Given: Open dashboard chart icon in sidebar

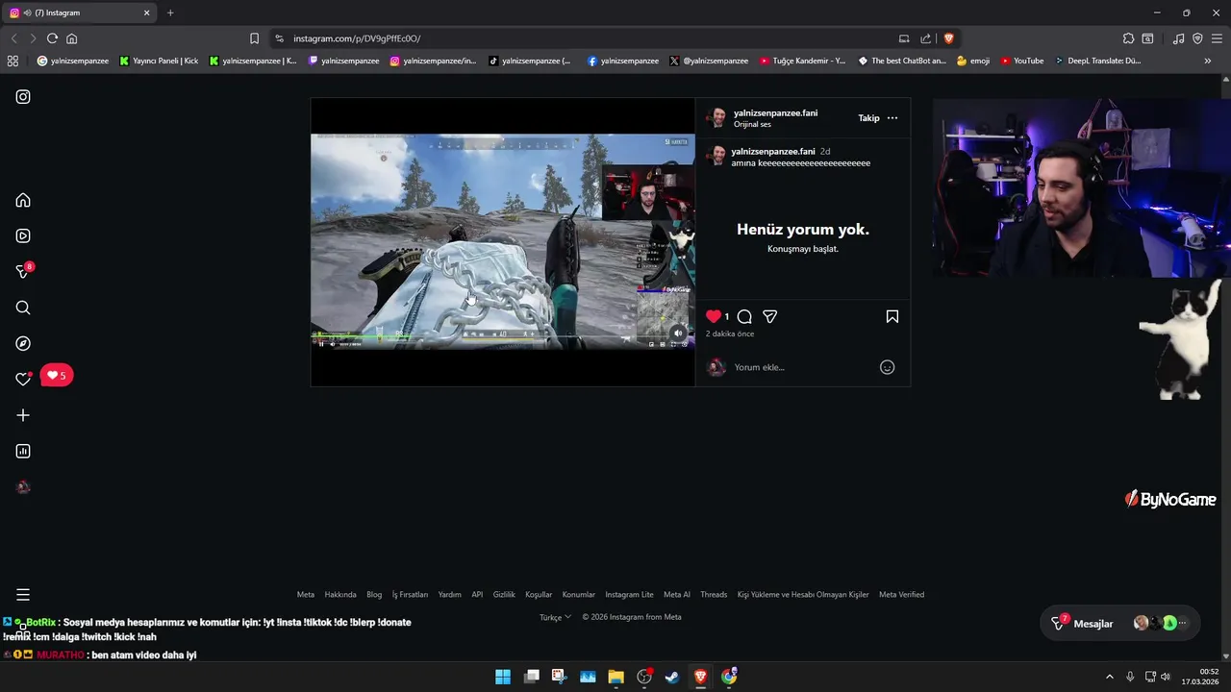Looking at the screenshot, I should [23, 451].
